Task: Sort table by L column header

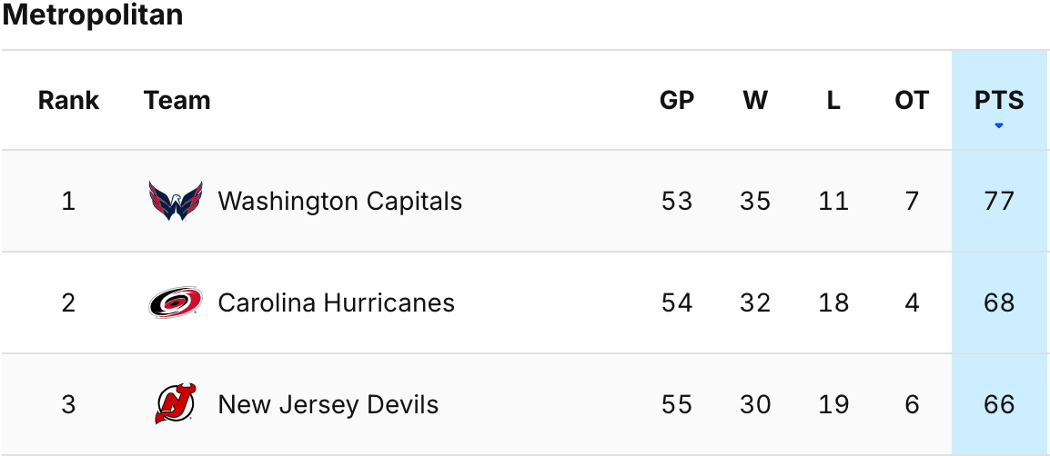Action: (x=833, y=100)
